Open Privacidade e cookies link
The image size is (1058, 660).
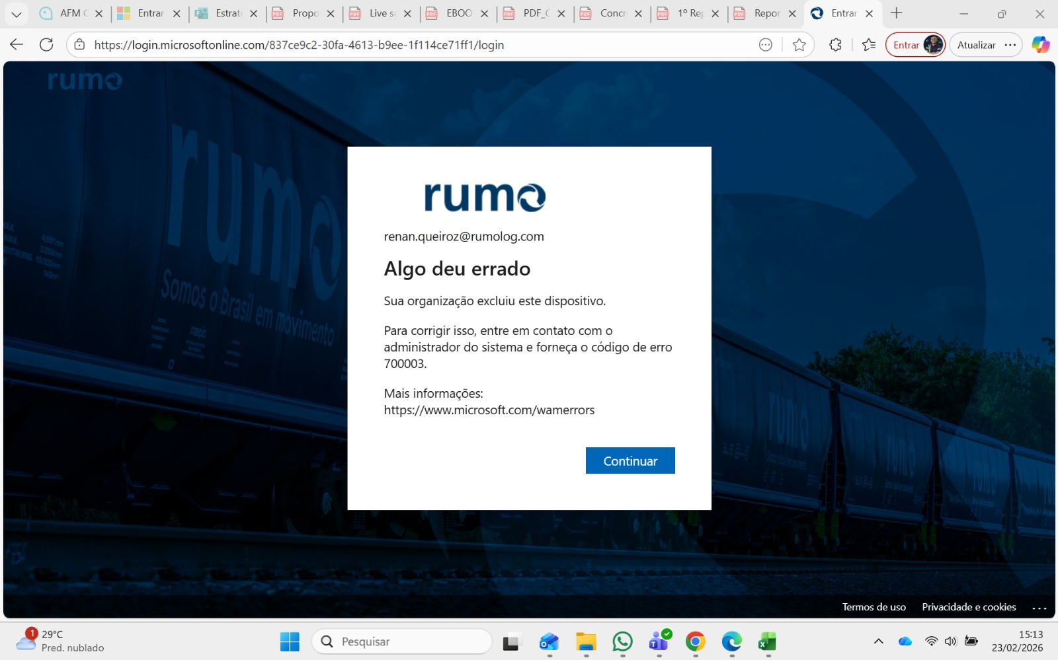point(969,606)
